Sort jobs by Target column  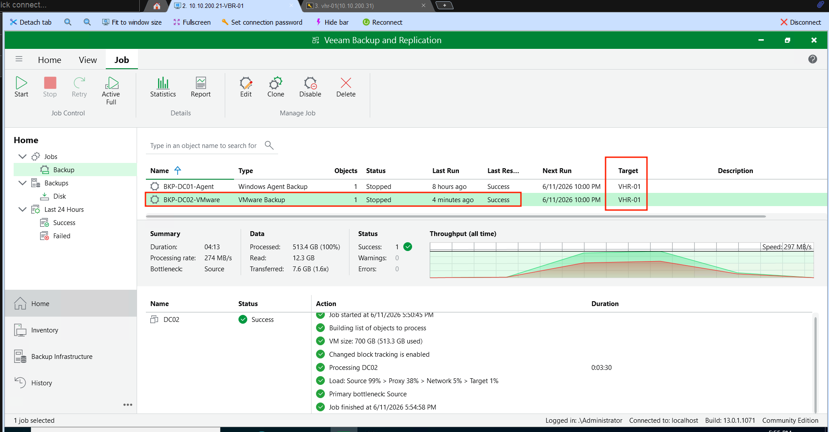628,170
